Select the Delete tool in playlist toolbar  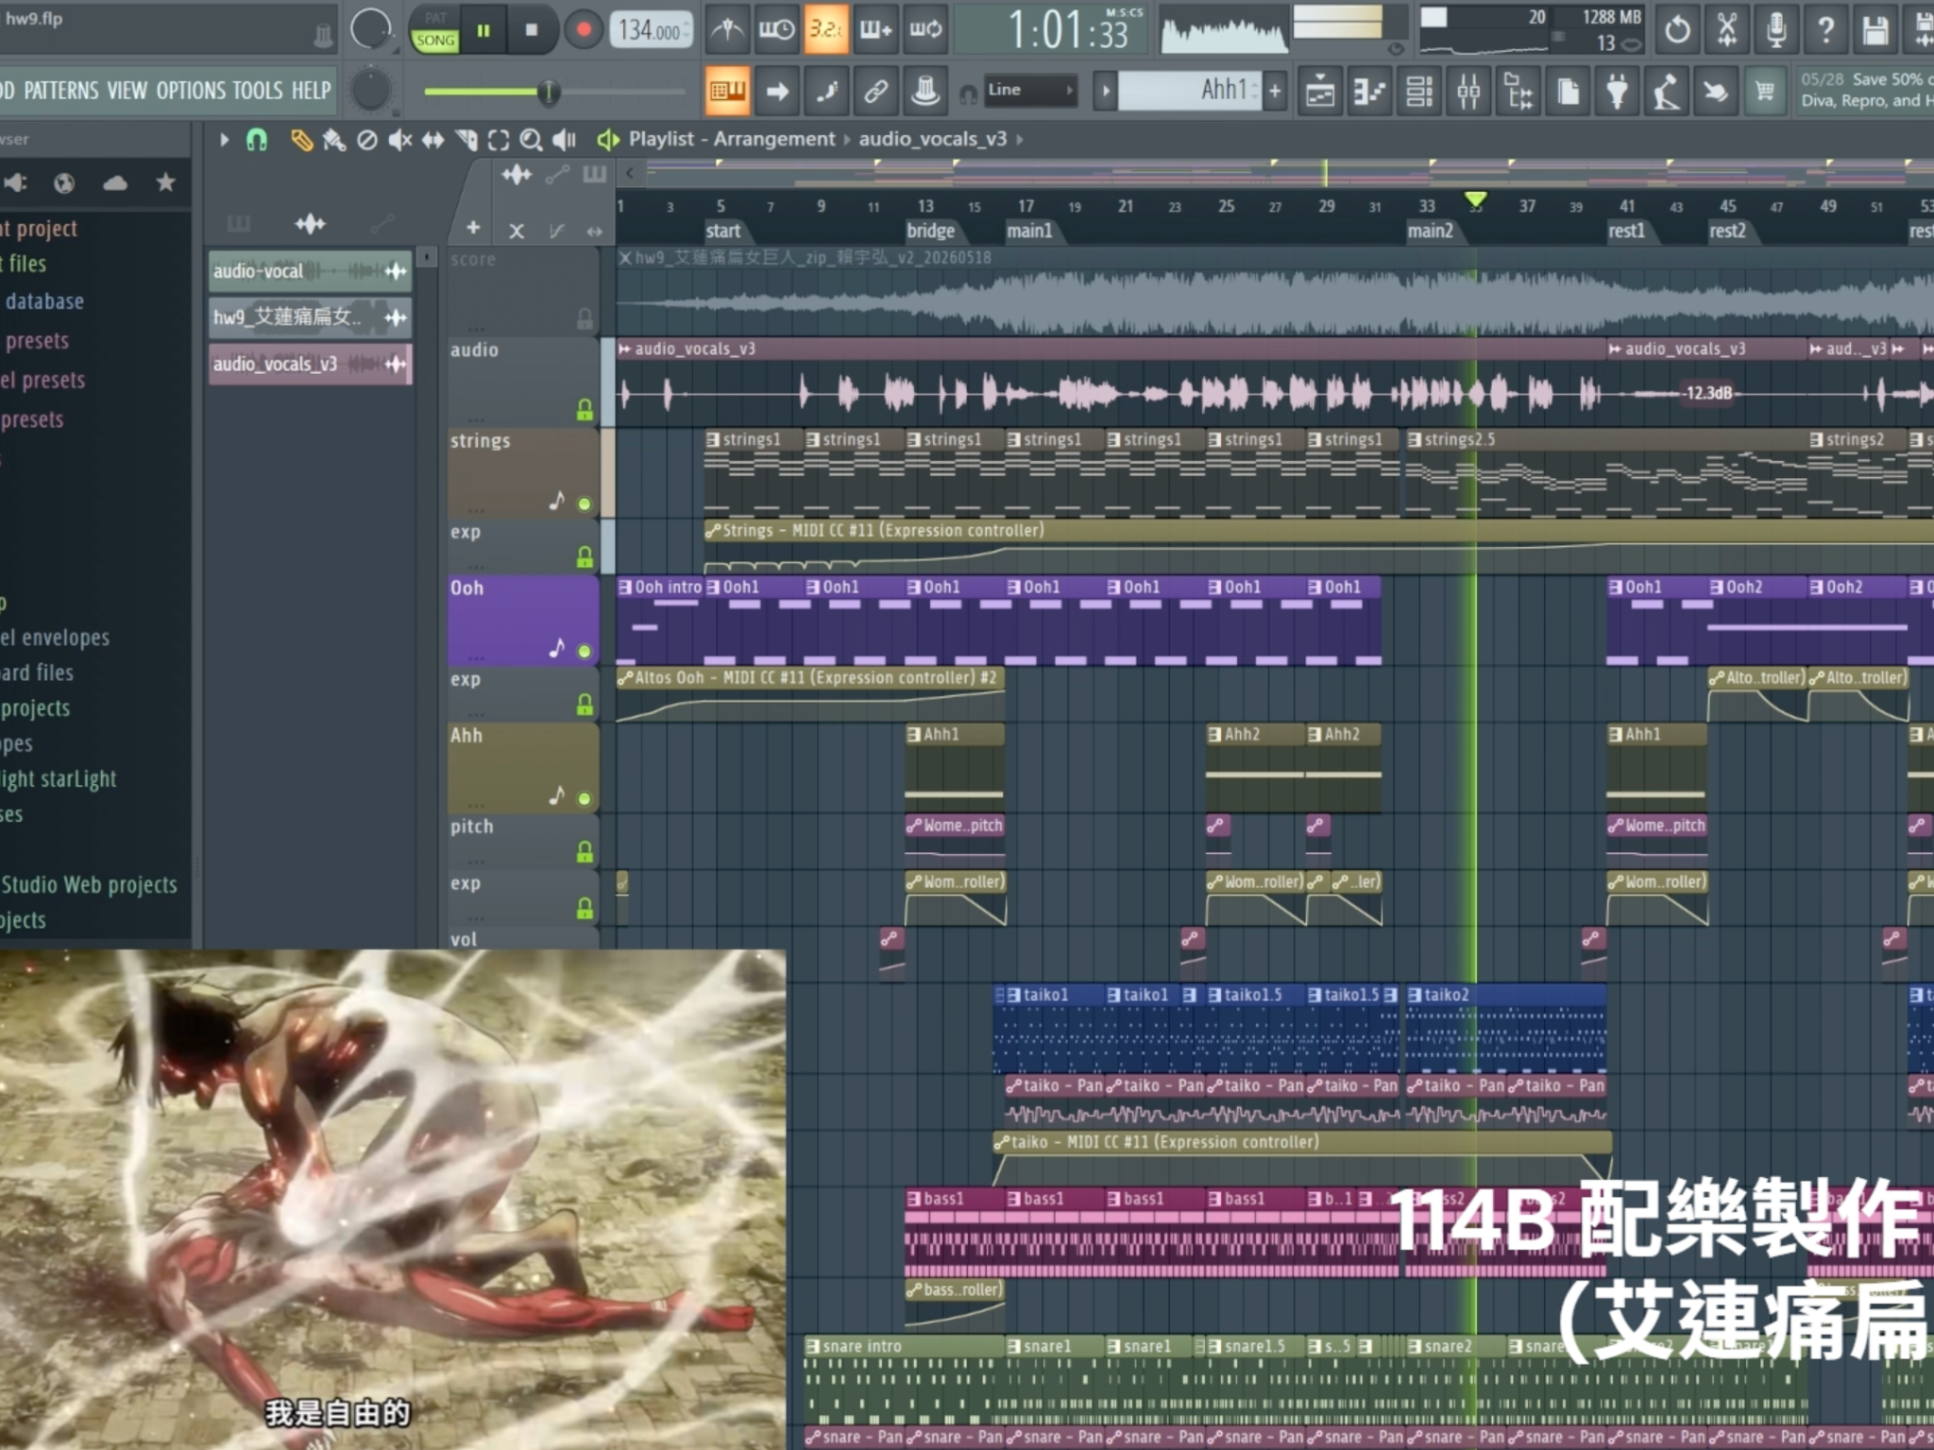(366, 141)
